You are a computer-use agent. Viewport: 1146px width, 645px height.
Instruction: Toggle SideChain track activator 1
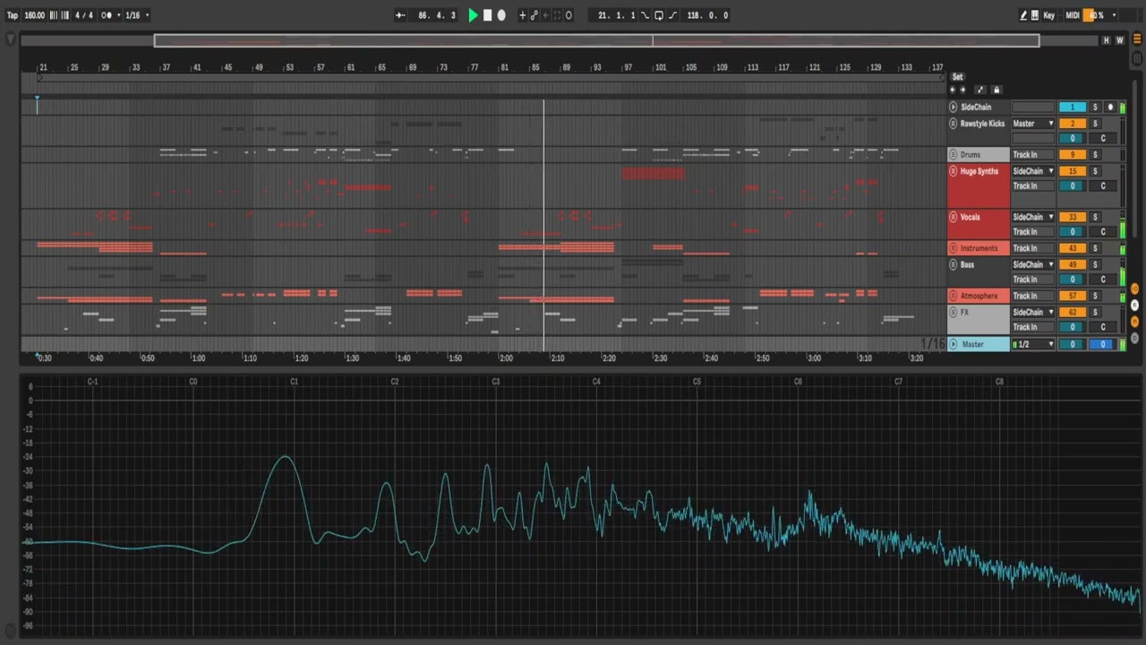[1073, 107]
